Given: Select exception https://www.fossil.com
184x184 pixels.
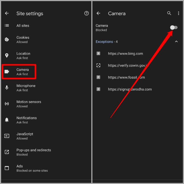Looking at the screenshot, I should pos(138,77).
